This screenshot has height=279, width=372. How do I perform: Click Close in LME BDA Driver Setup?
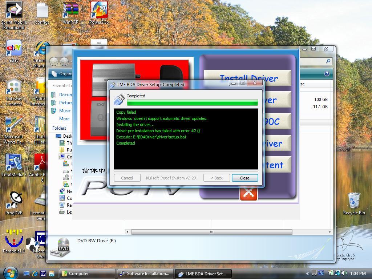pos(244,178)
